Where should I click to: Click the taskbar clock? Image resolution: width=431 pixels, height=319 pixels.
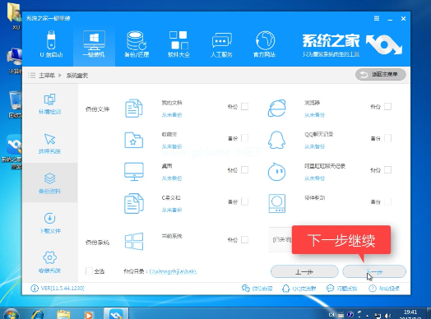point(410,315)
